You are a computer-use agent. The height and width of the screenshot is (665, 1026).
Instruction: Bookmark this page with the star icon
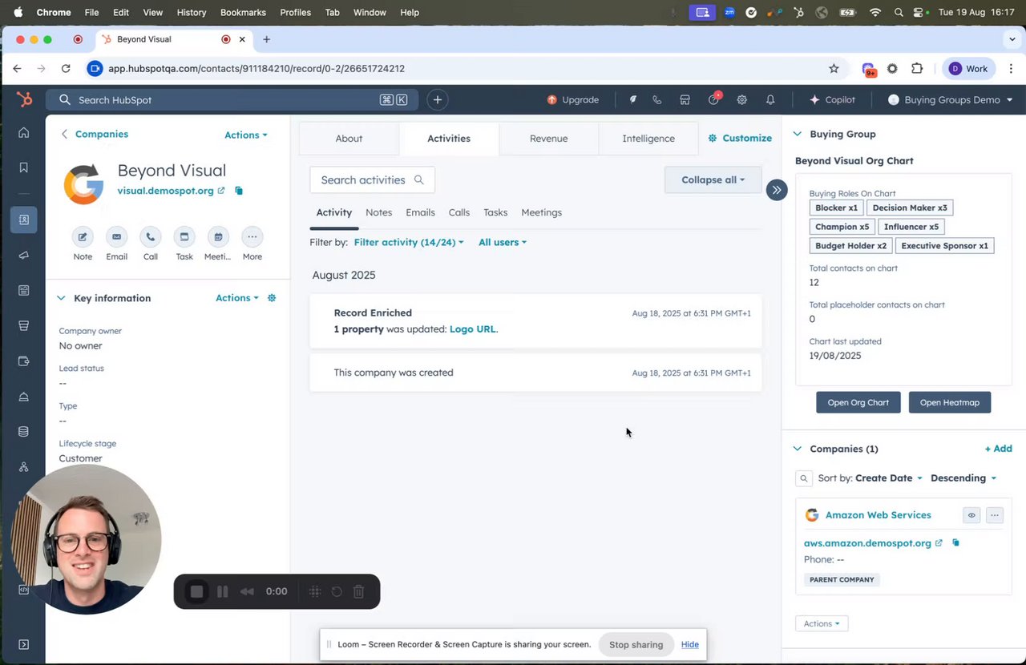pyautogui.click(x=834, y=69)
